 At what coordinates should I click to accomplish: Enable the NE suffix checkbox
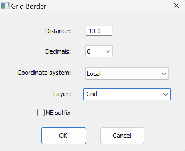tap(41, 112)
